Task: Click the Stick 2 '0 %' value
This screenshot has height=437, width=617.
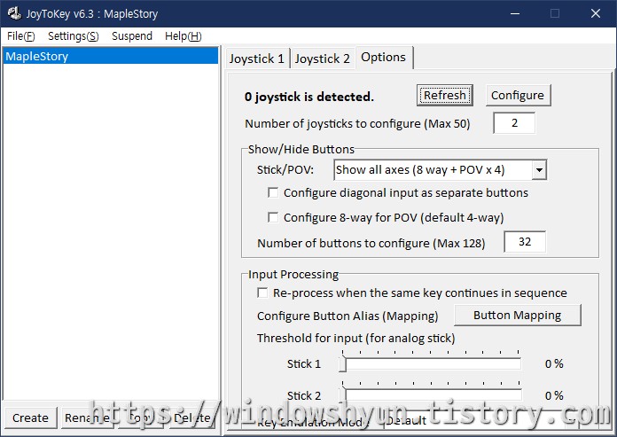Action: (x=554, y=395)
